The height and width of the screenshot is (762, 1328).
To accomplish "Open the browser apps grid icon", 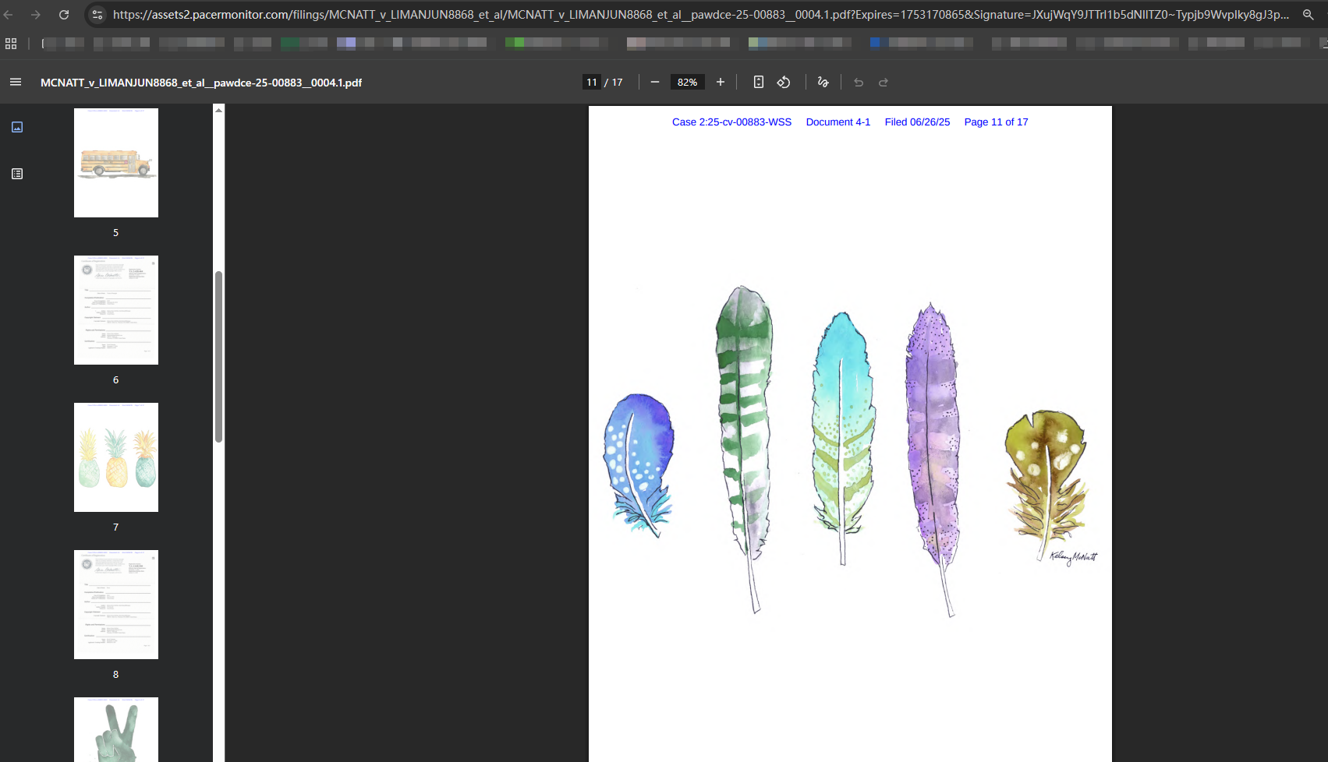I will [11, 44].
